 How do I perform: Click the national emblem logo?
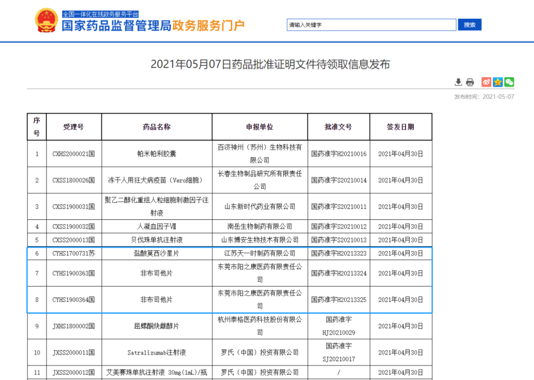point(46,21)
